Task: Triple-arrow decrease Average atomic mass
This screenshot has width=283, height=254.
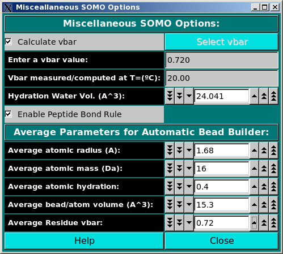Action: (170, 169)
